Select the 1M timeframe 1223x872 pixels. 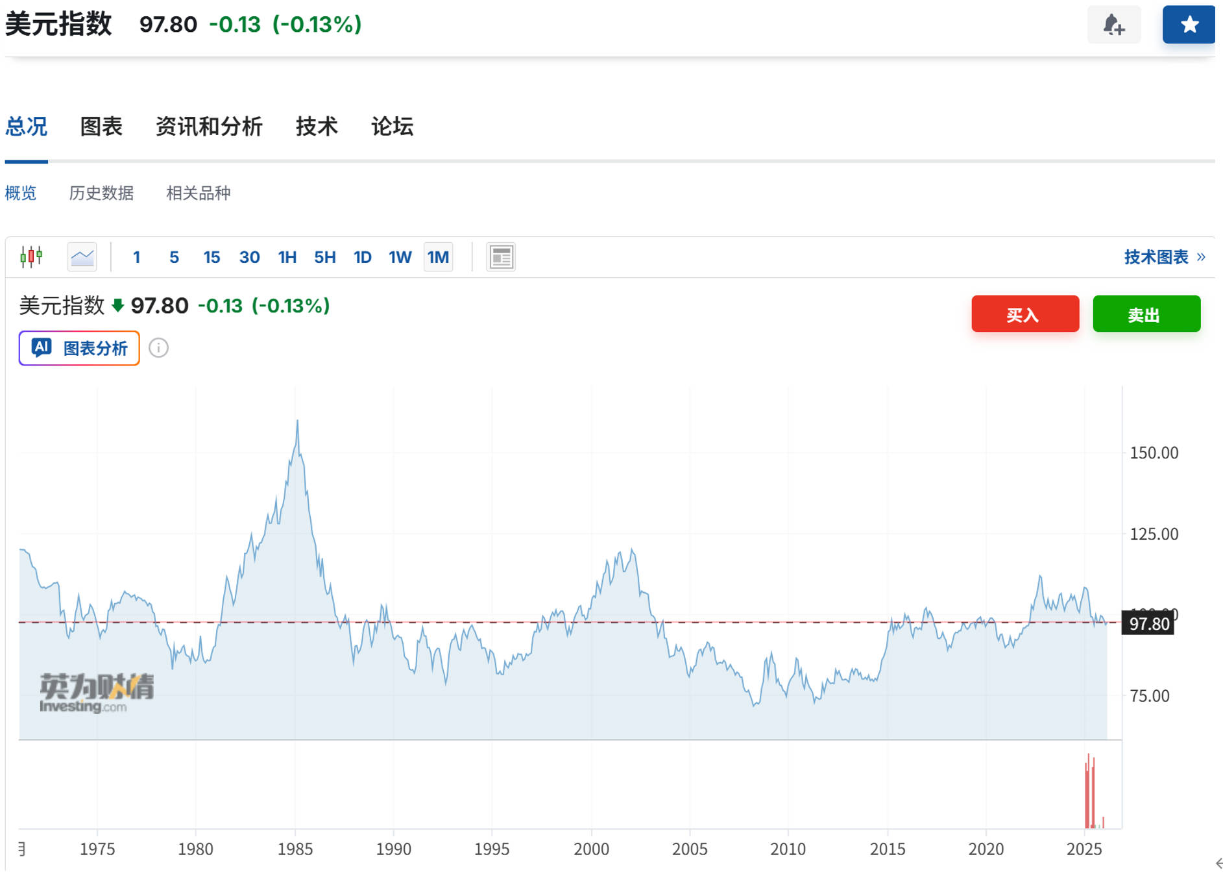pos(438,257)
